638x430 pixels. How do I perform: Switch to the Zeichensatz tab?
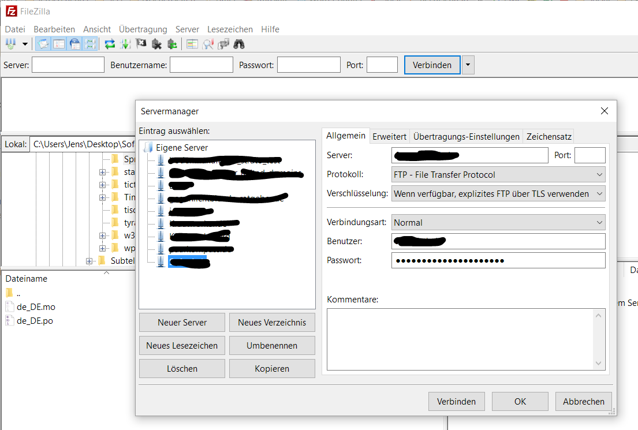(549, 137)
